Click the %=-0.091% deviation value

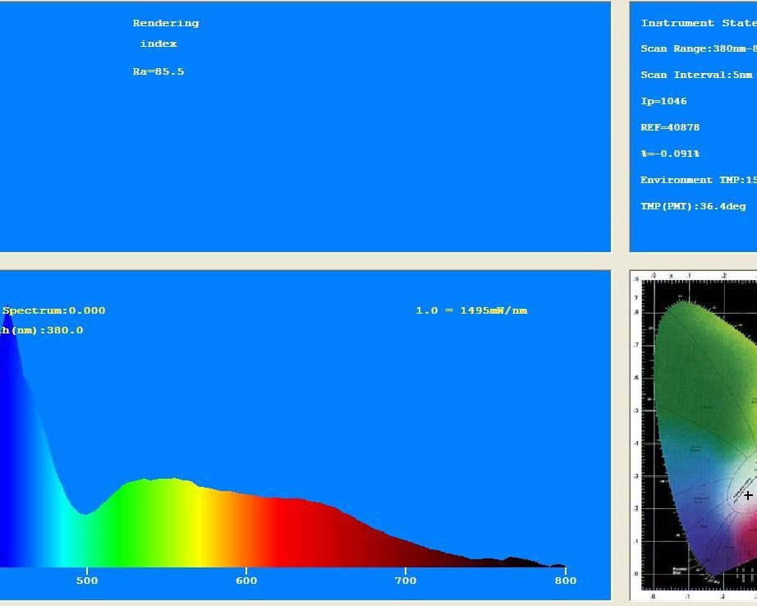pos(670,154)
